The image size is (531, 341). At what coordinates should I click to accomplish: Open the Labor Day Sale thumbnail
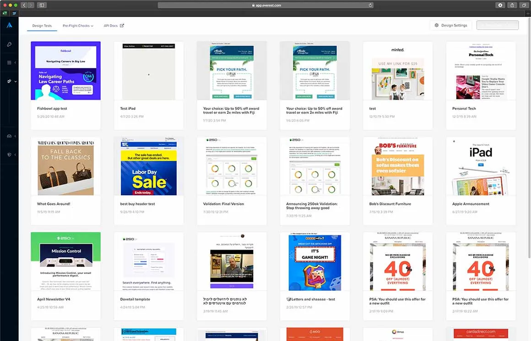[x=149, y=166]
